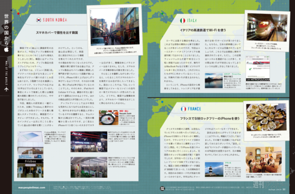Open the LA METROPOLITANA screenshot image
The image size is (295, 194).
coord(258,68)
